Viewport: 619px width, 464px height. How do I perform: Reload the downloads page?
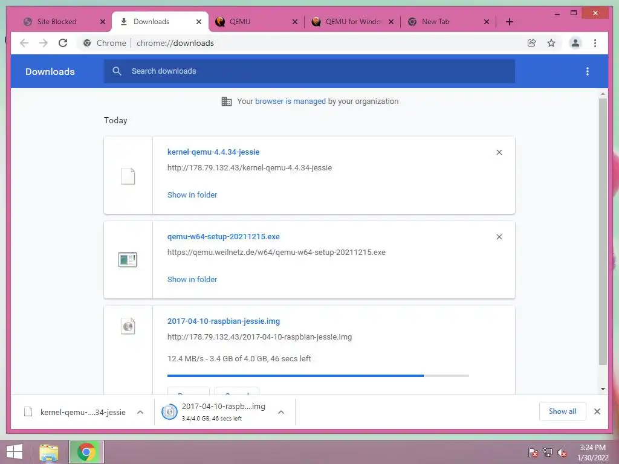pyautogui.click(x=63, y=43)
